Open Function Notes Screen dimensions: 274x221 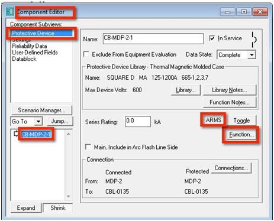pos(230,102)
